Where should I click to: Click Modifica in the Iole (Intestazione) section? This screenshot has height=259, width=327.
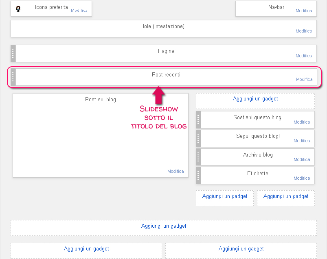[304, 31]
